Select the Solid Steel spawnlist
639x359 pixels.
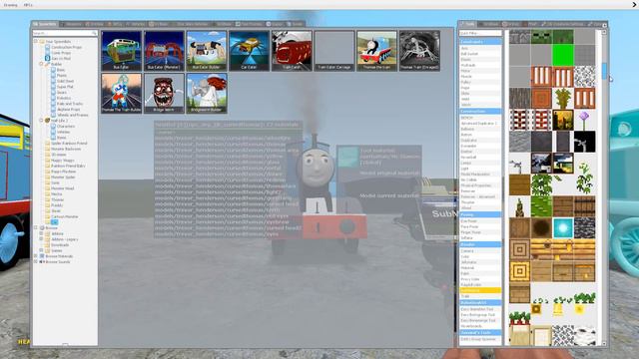[65, 81]
